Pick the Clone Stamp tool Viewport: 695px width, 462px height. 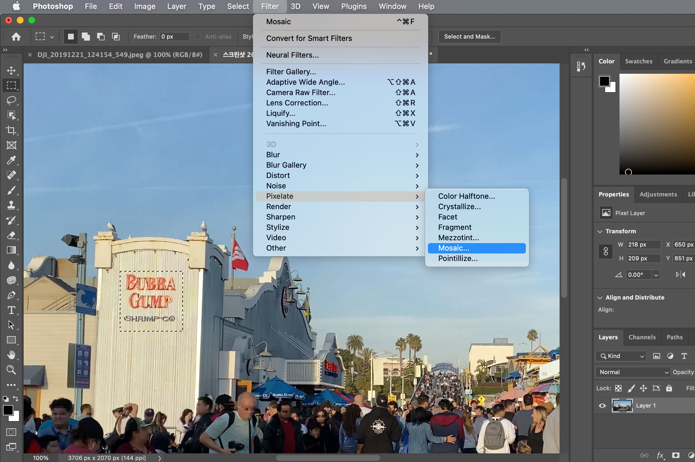11,205
